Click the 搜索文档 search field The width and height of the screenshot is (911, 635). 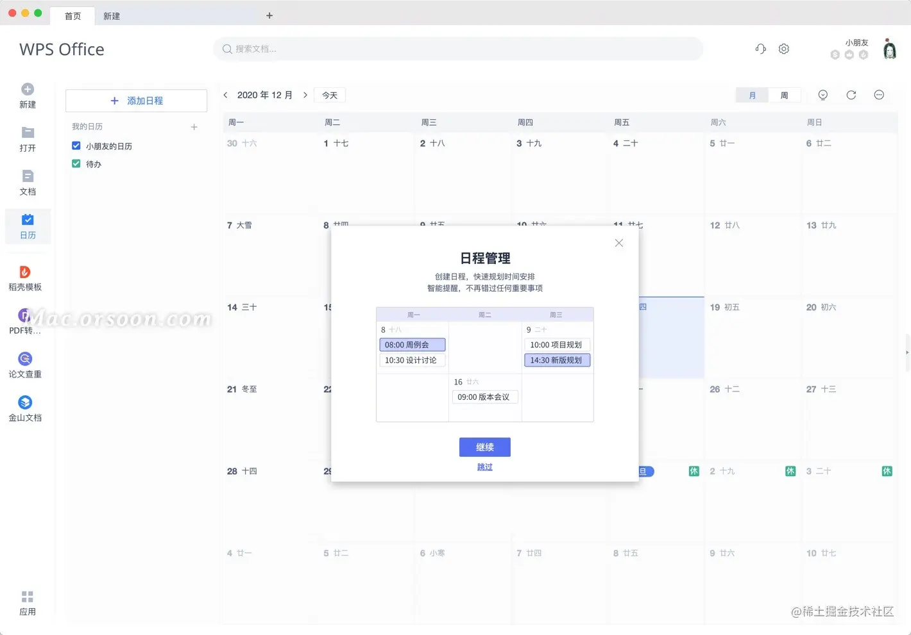point(458,49)
